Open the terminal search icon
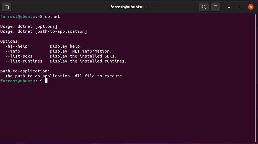 (x=204, y=7)
